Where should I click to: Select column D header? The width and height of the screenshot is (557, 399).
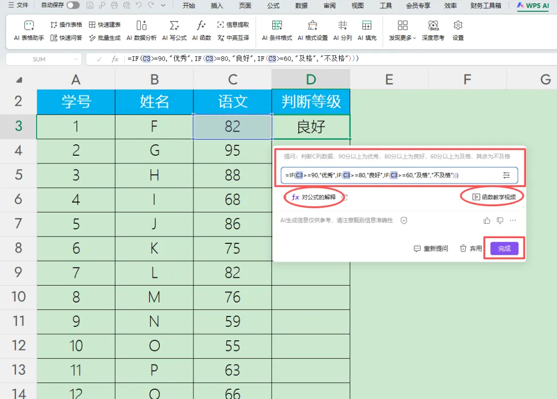311,79
